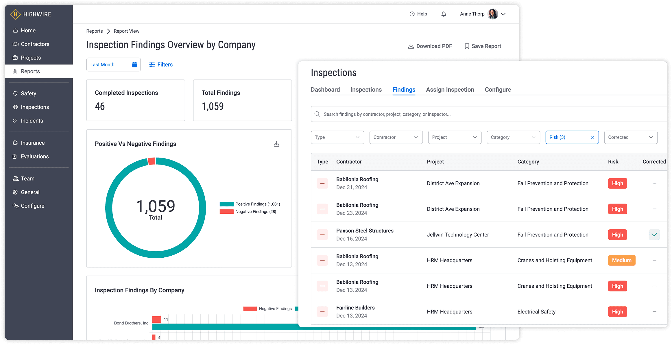This screenshot has width=672, height=345.
Task: Open the calendar icon in Last Month
Action: pos(134,64)
